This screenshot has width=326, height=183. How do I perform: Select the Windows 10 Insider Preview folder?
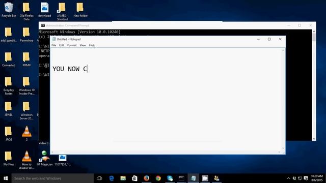(26, 86)
